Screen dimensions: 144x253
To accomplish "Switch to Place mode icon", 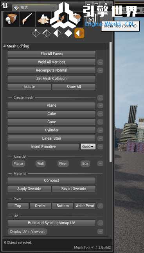I will (11, 19).
